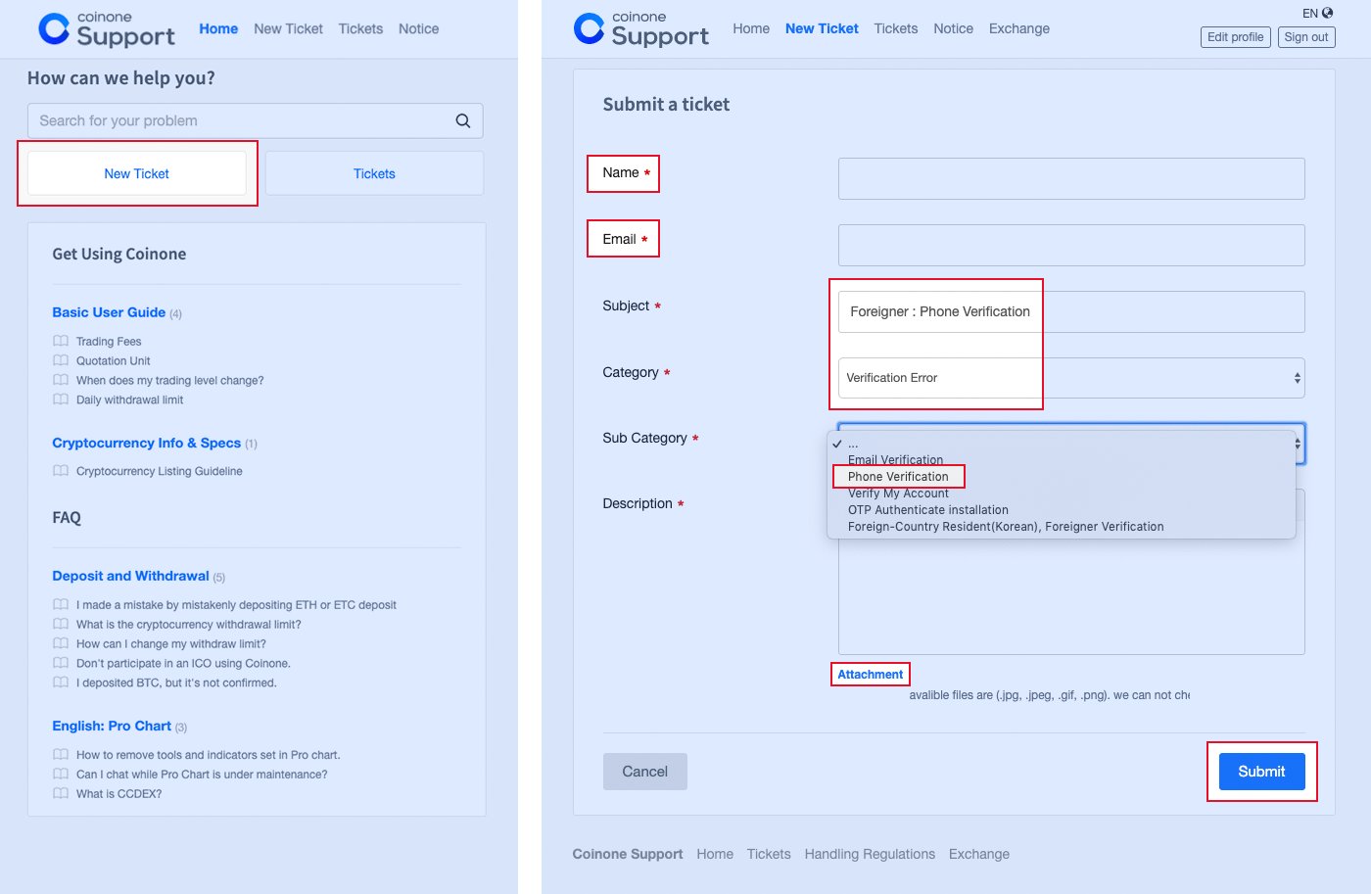The image size is (1371, 894).
Task: Select Phone Verification from the dropdown
Action: [x=898, y=476]
